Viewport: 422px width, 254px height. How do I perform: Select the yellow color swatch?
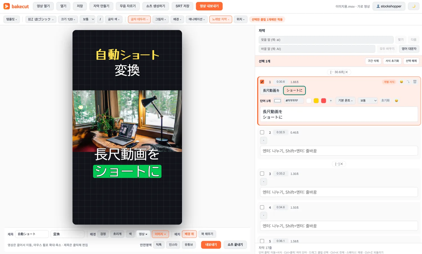click(316, 101)
